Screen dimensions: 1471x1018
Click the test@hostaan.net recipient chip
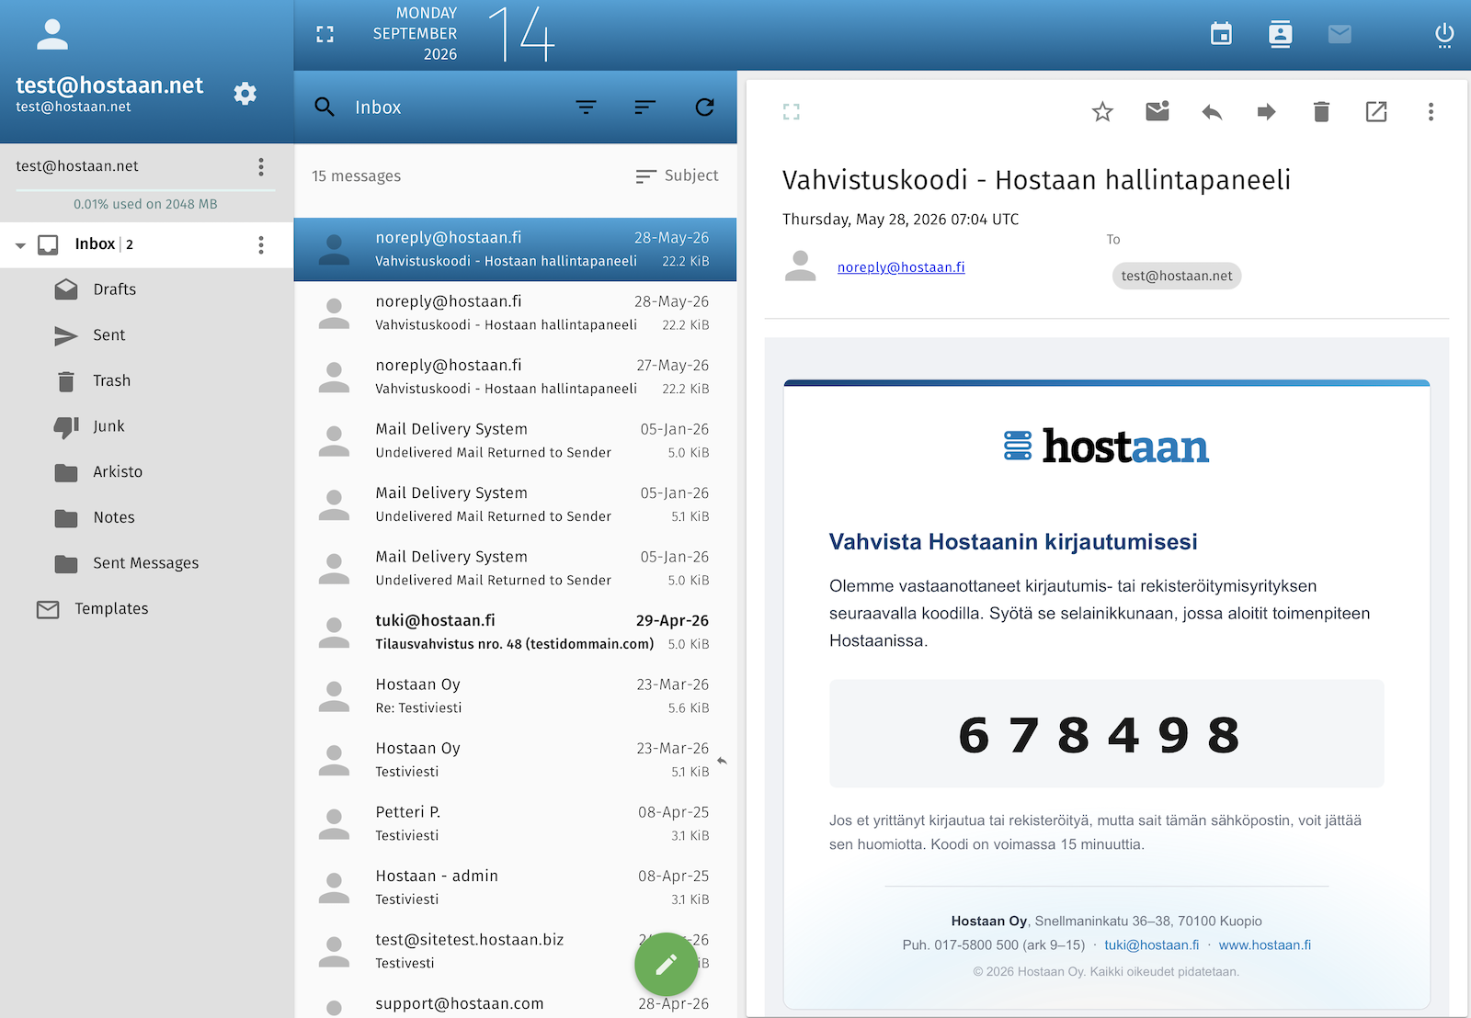click(1177, 276)
